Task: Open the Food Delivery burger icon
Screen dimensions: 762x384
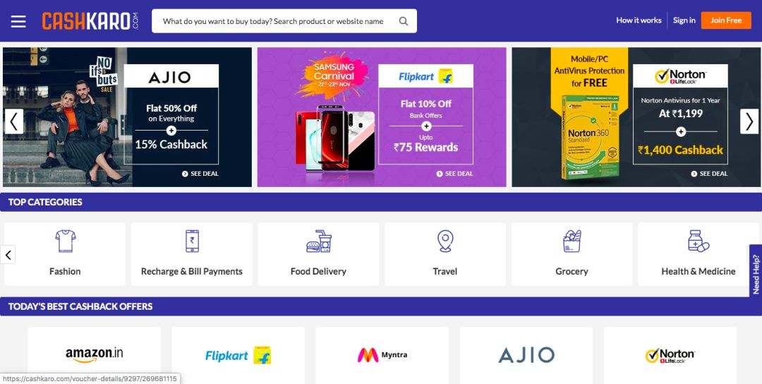Action: [x=318, y=241]
